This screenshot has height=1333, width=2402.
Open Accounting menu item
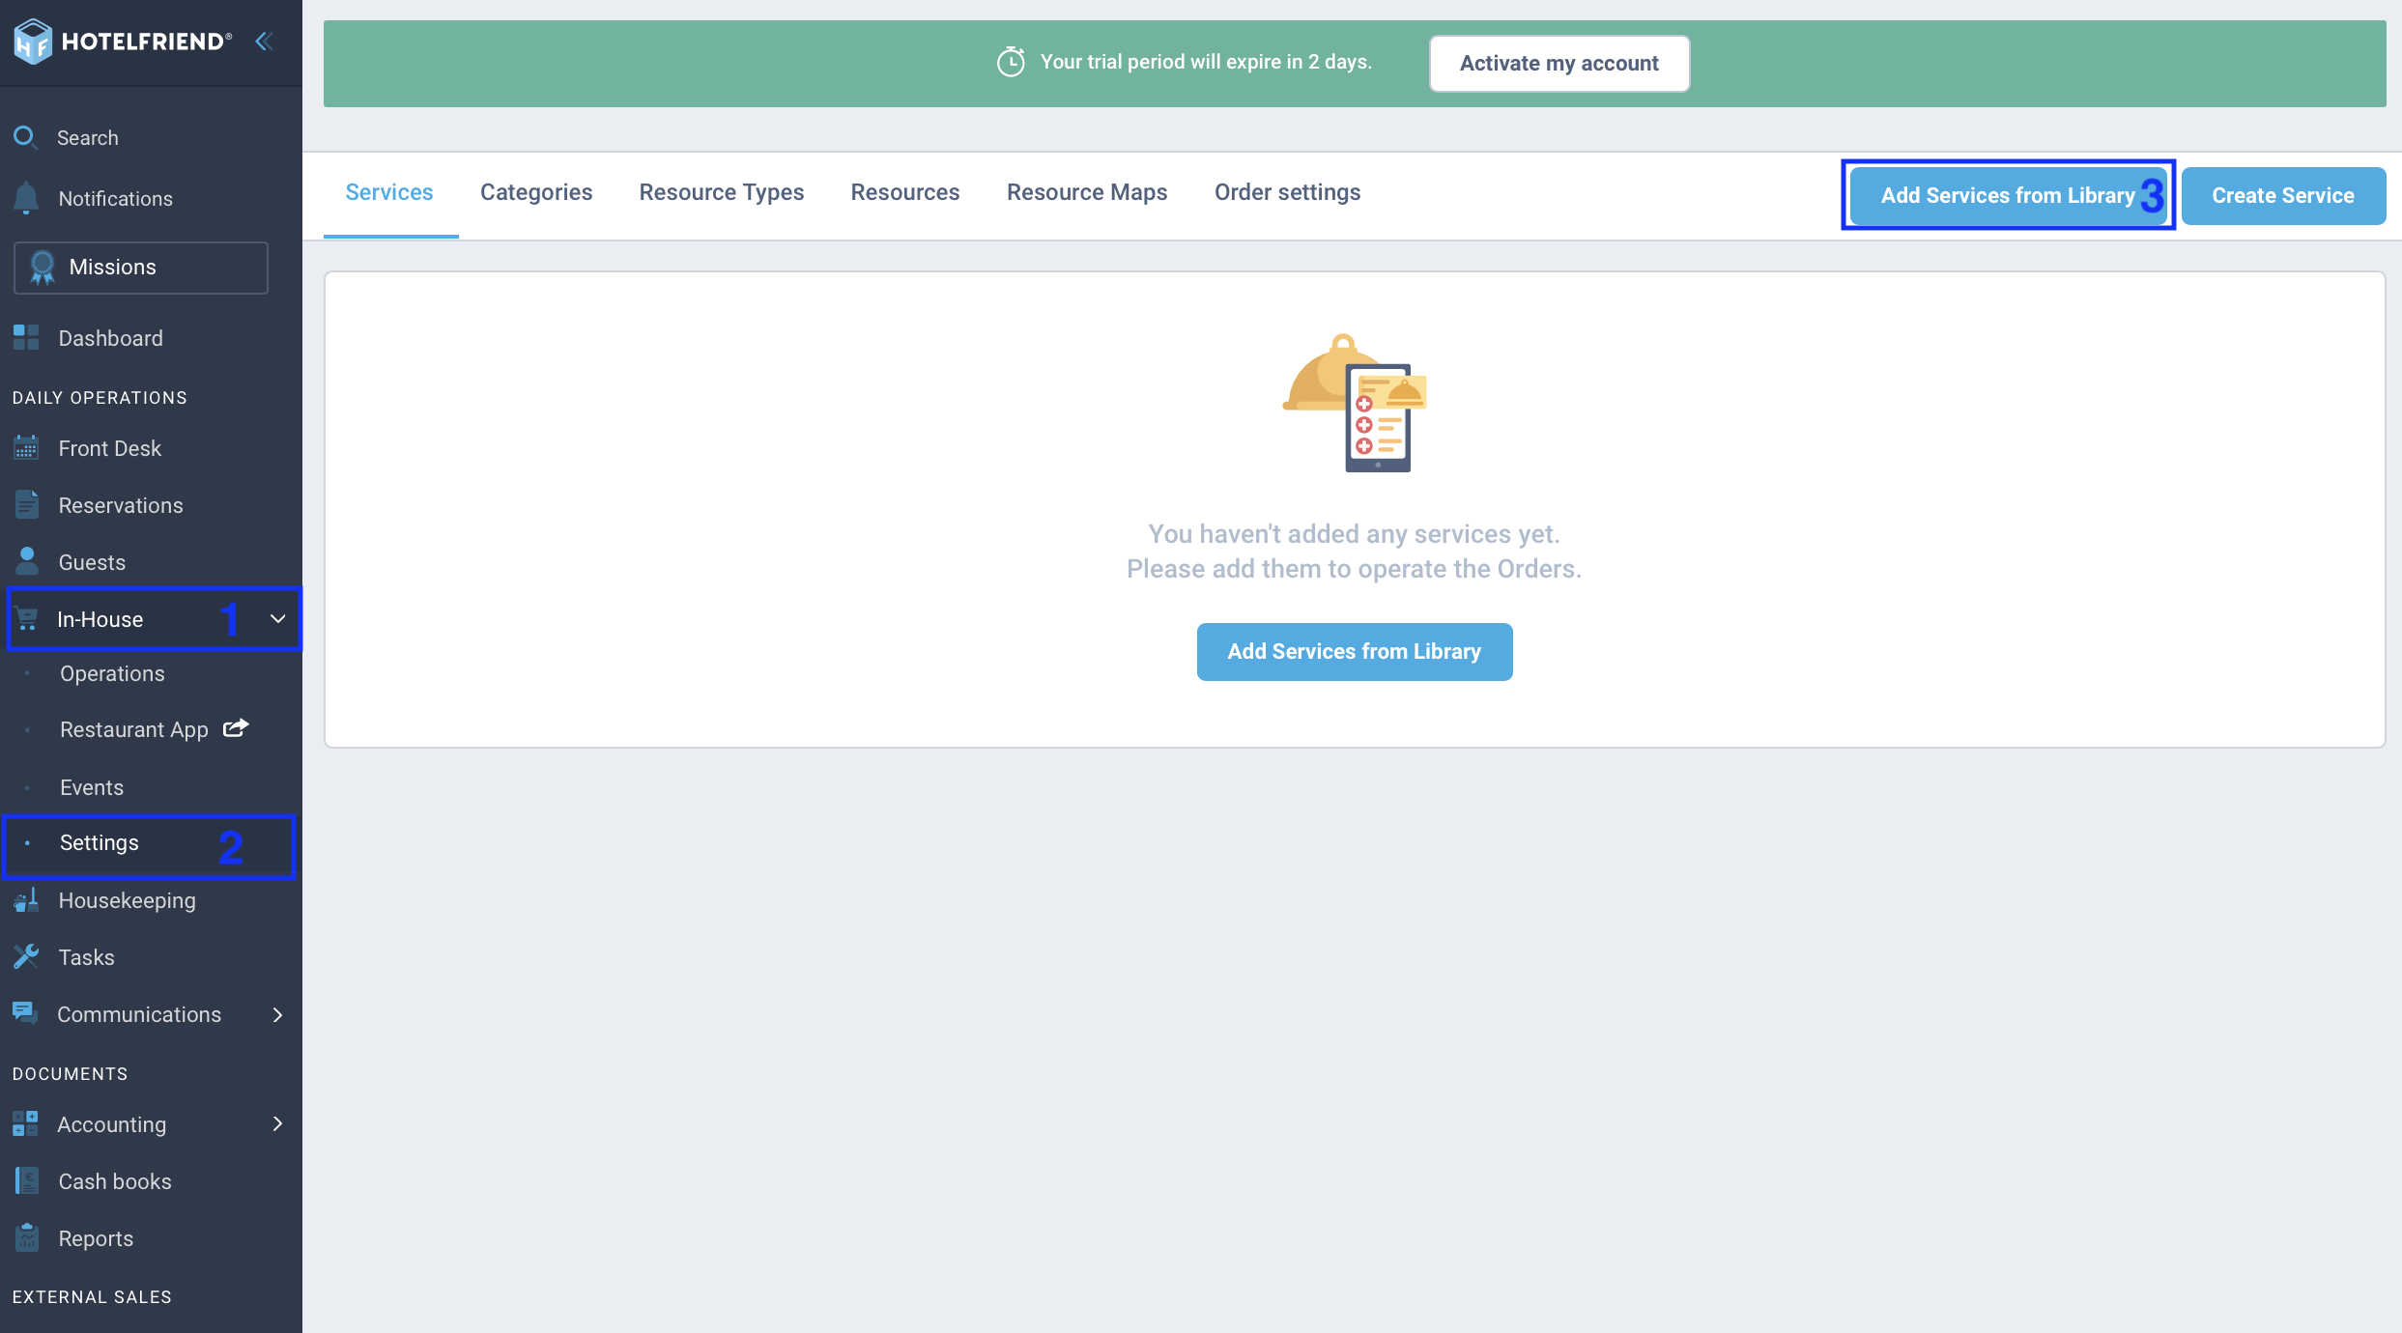tap(151, 1124)
